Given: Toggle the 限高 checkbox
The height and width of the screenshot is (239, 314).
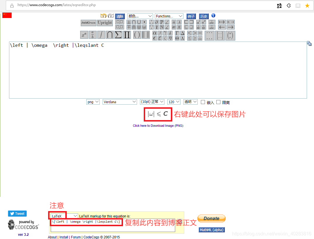Looking at the screenshot, I should click(218, 102).
